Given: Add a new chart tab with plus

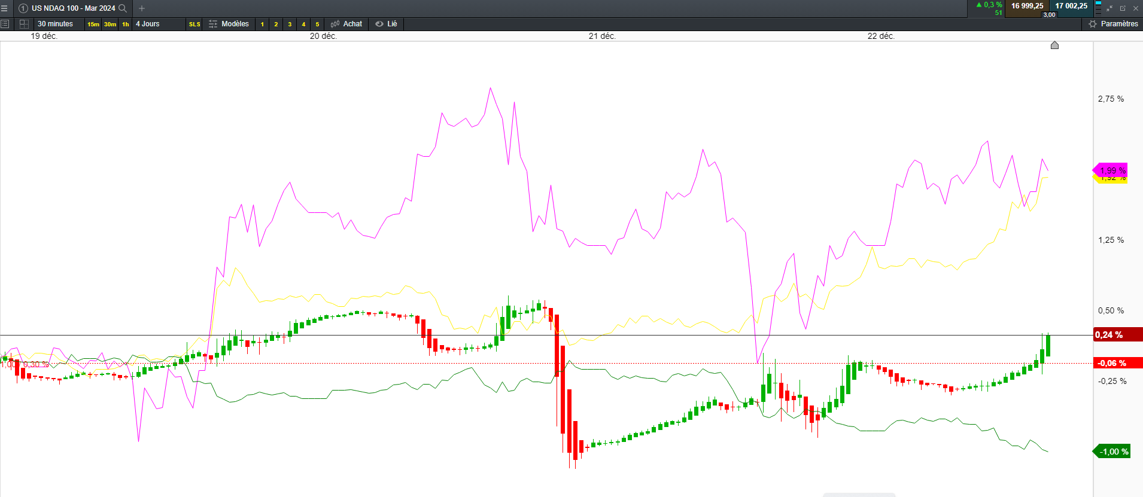Looking at the screenshot, I should tap(142, 8).
